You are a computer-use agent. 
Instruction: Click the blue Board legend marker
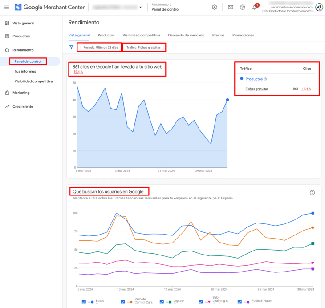point(91,302)
